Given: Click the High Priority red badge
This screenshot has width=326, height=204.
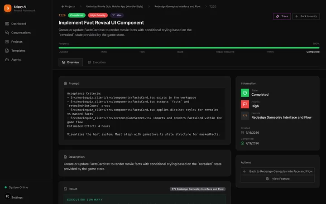Looking at the screenshot, I should (x=98, y=15).
